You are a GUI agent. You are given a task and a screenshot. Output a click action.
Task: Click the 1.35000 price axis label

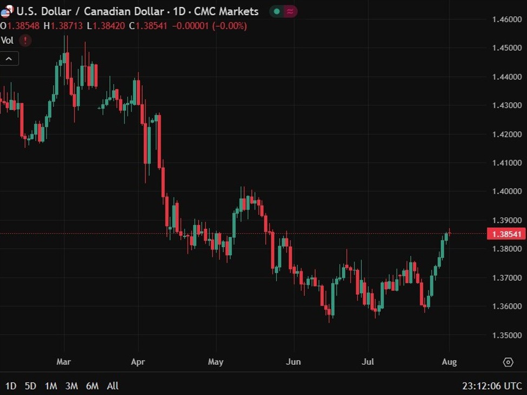pyautogui.click(x=507, y=335)
